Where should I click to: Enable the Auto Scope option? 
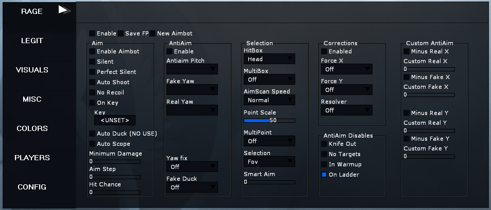click(x=92, y=144)
